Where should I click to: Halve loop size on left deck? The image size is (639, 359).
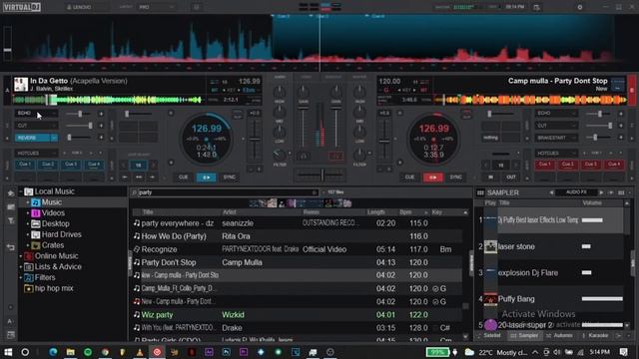coord(124,166)
